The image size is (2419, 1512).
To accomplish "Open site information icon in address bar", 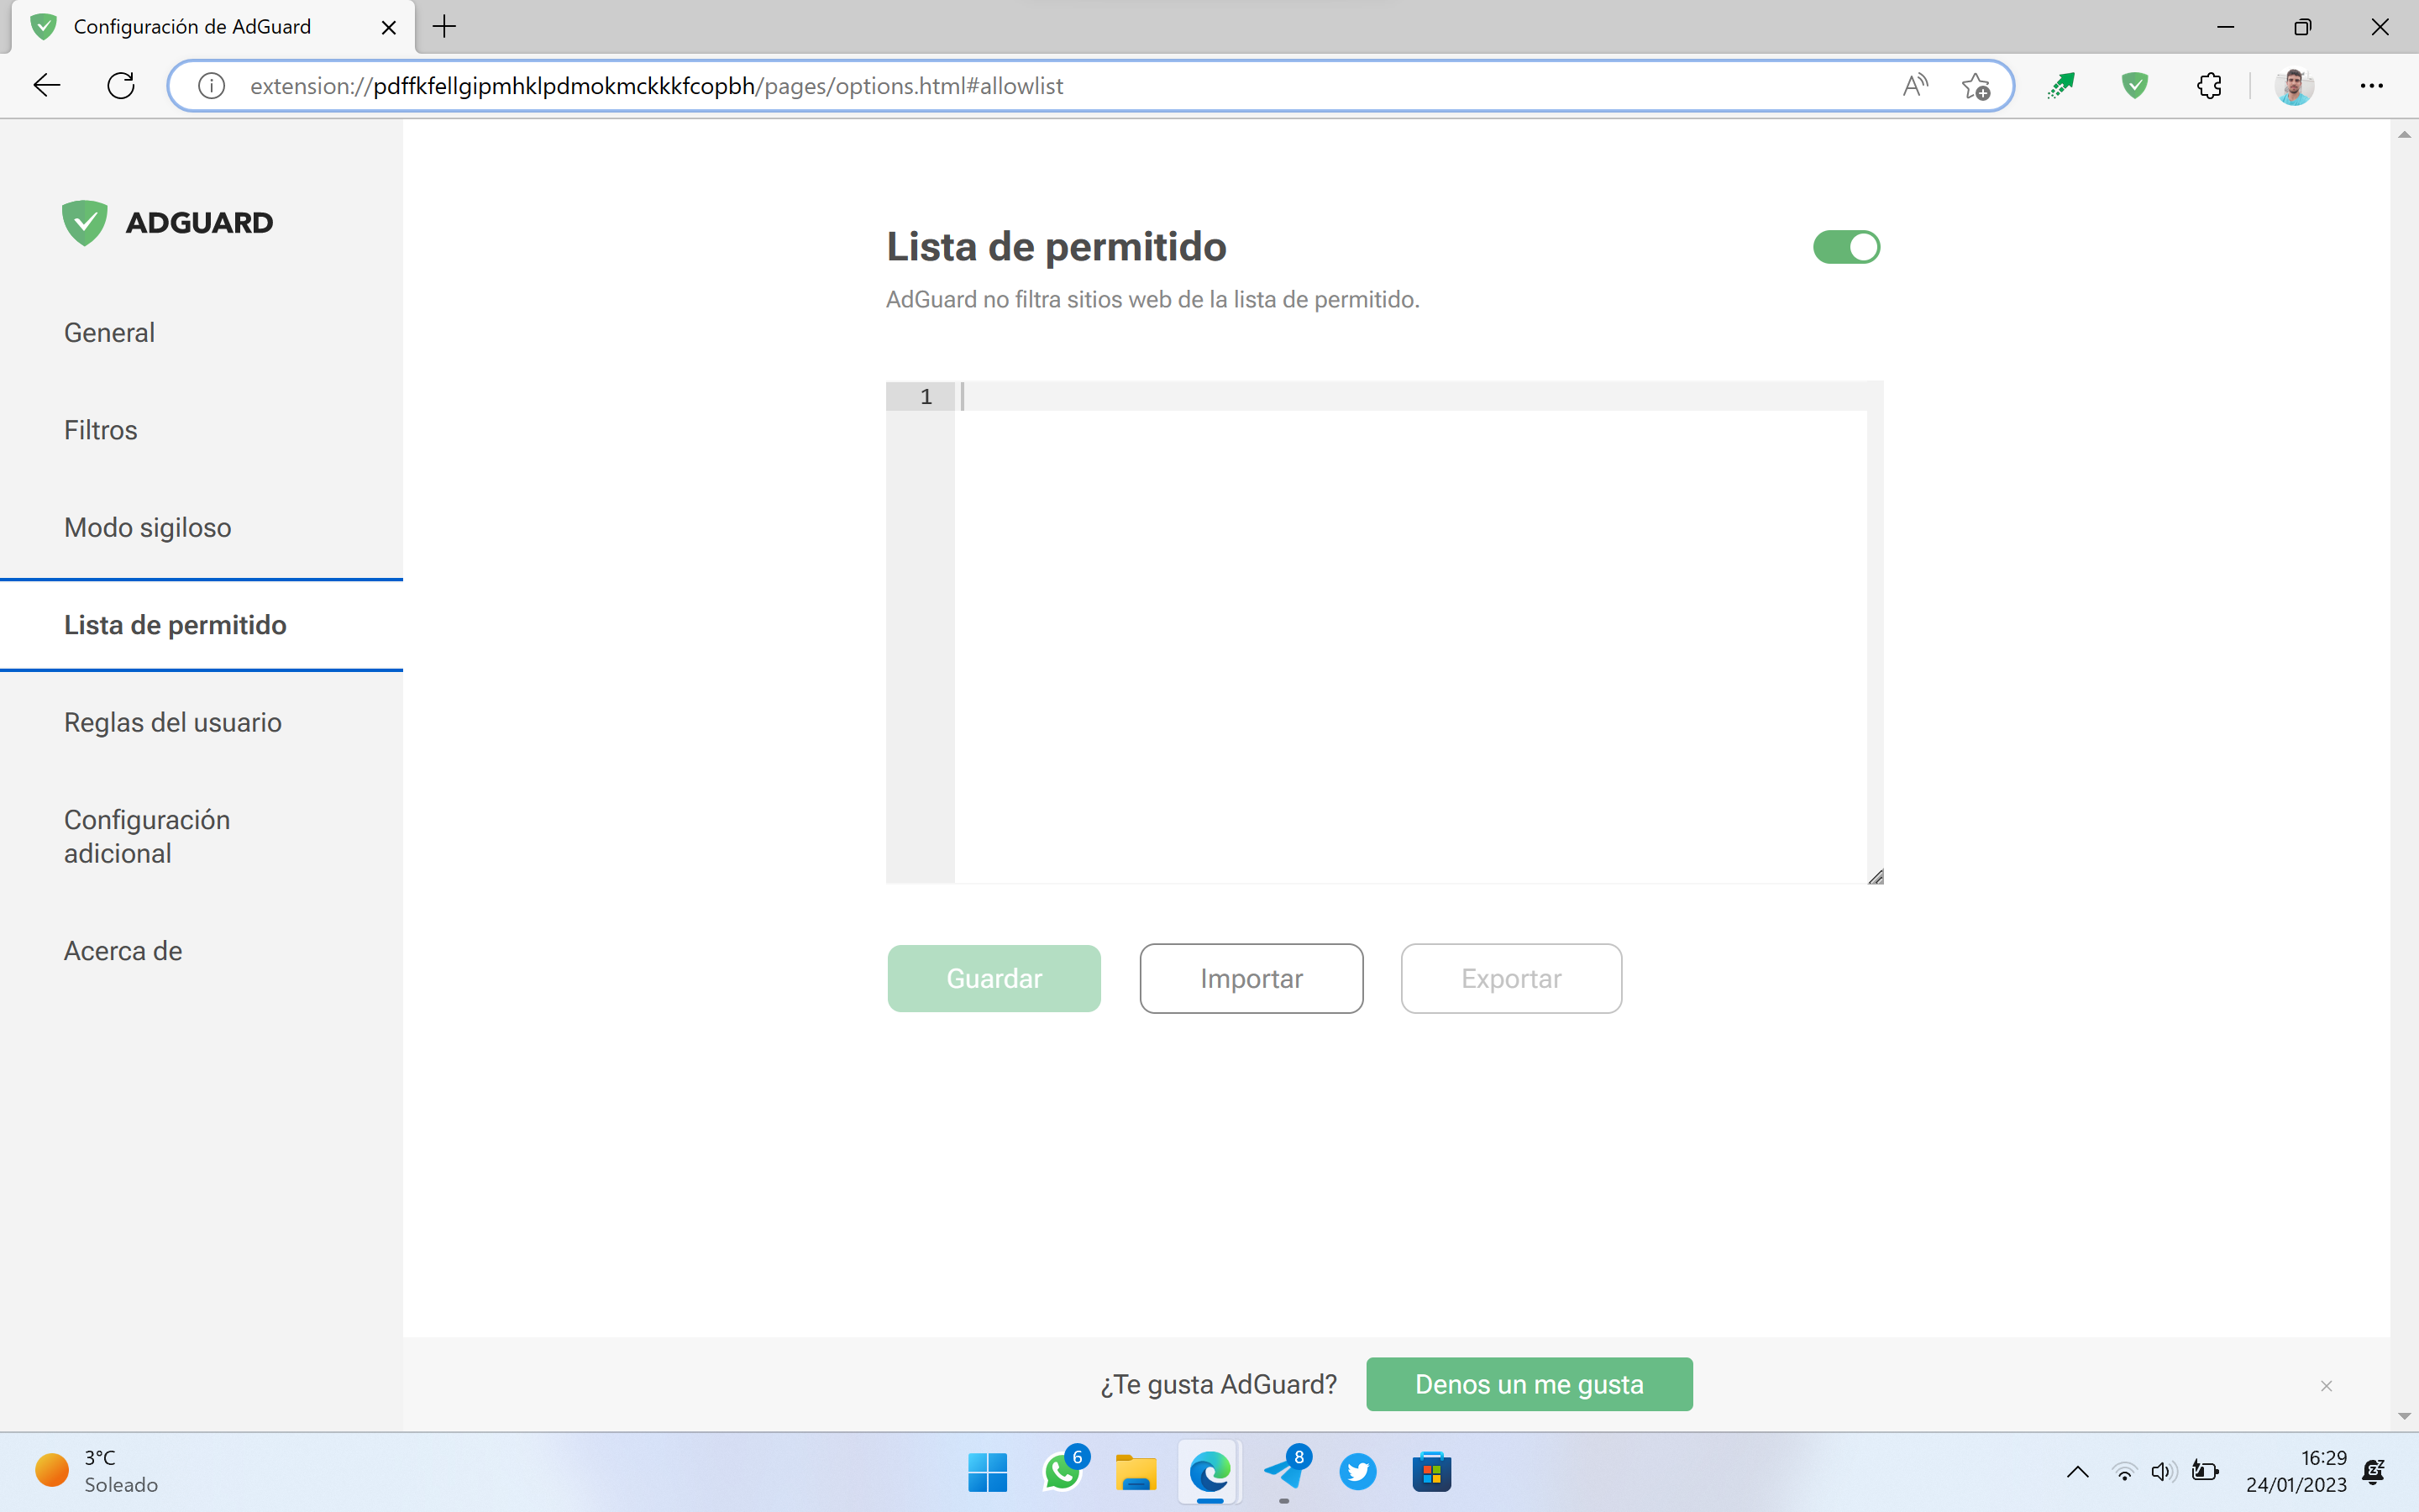I will pyautogui.click(x=211, y=86).
